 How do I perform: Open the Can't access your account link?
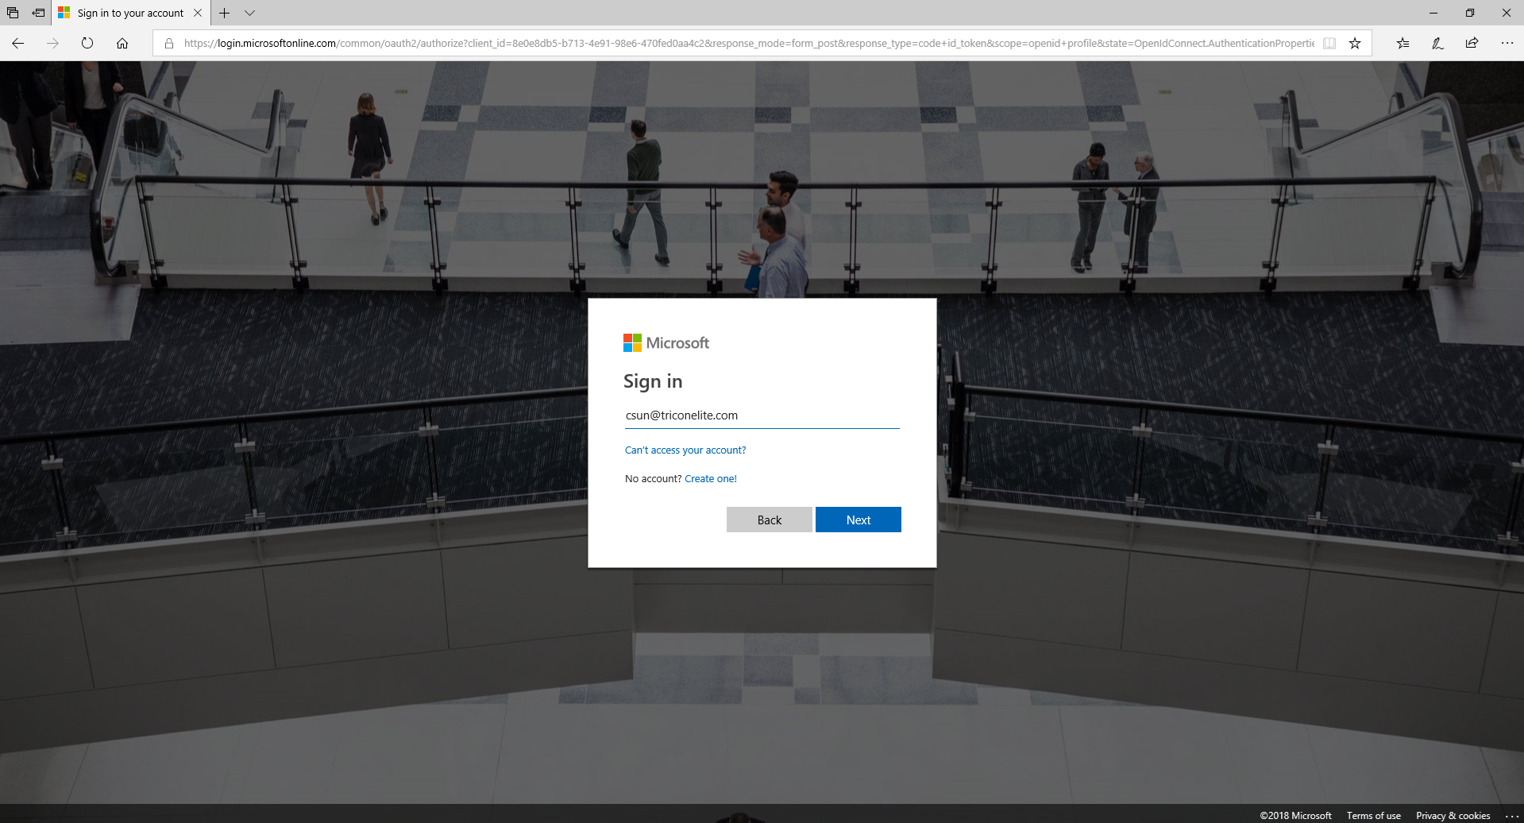tap(685, 450)
